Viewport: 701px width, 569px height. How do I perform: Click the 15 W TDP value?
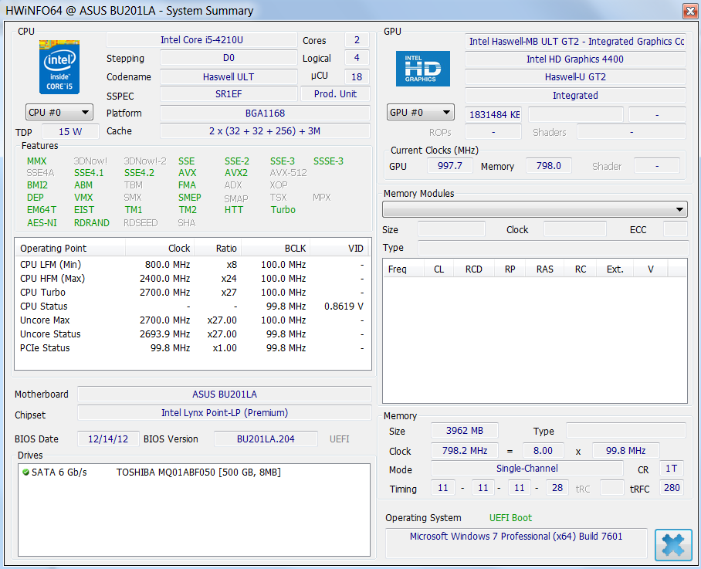coord(70,132)
